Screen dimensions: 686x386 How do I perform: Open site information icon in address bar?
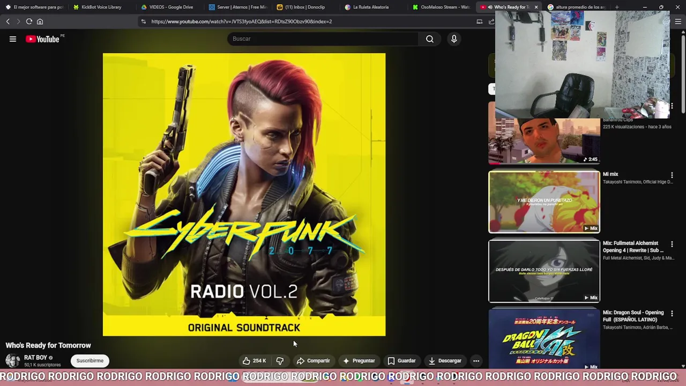(x=143, y=21)
